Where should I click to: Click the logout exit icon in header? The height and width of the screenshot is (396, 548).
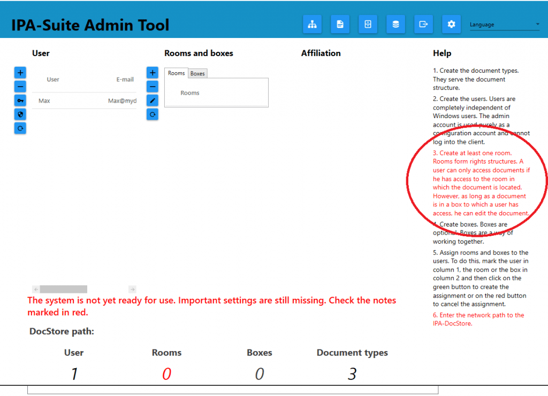(423, 24)
